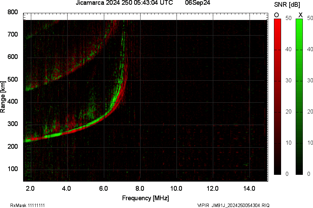Click the '06Sep24' date label
The image size is (313, 208).
point(198,3)
